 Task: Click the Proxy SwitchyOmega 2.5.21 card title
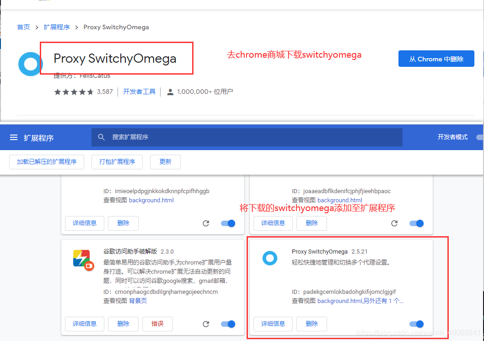point(330,252)
